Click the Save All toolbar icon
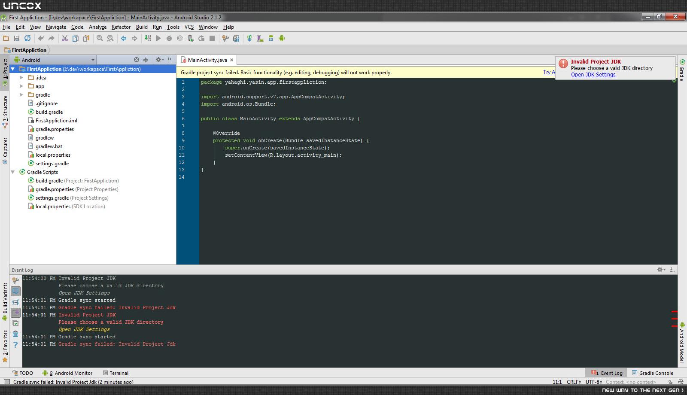The image size is (687, 395). click(x=17, y=38)
